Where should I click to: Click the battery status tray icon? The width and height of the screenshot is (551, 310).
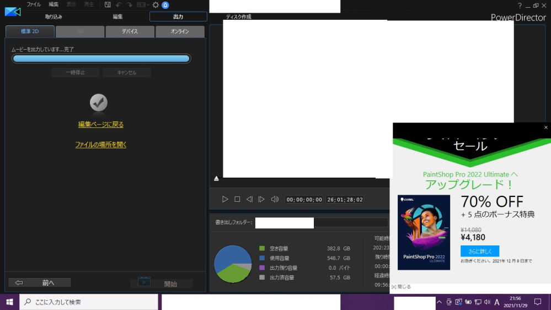468,302
